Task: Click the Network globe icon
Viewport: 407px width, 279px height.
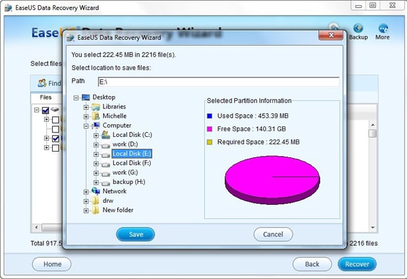Action: (96, 191)
